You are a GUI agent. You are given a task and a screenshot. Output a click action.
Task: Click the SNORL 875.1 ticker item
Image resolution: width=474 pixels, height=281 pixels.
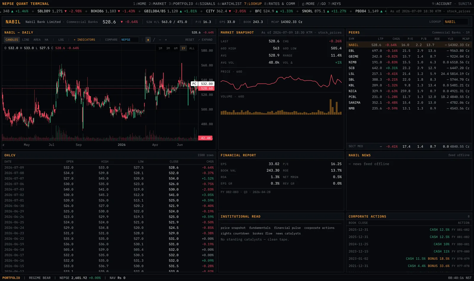point(324,11)
